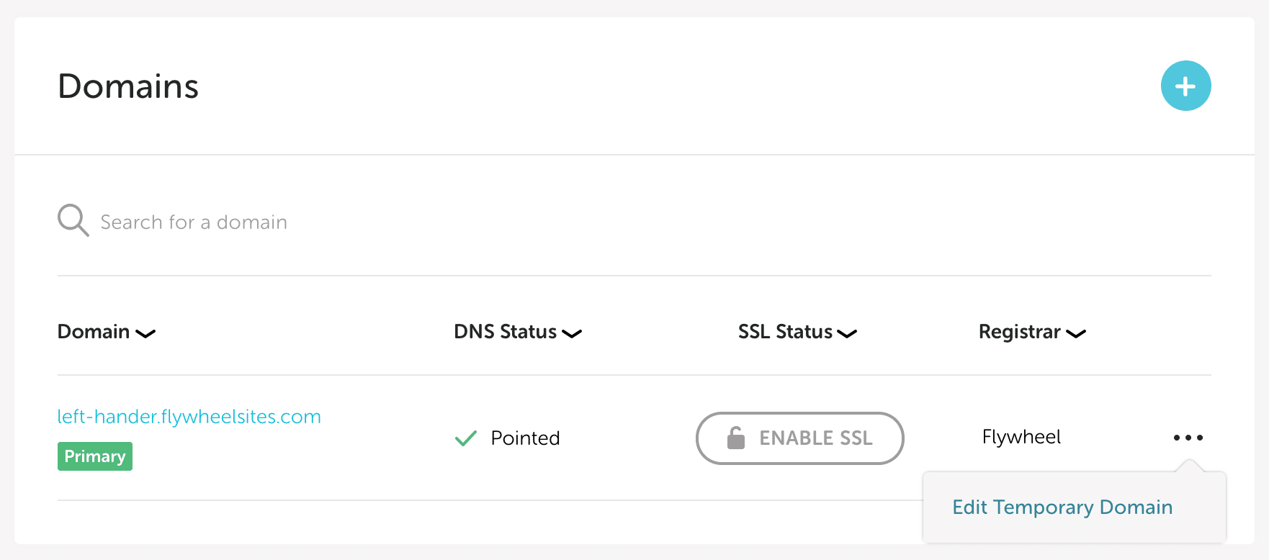Open the left-hander.flywheelsites.com link
This screenshot has height=560, width=1269.
(189, 417)
